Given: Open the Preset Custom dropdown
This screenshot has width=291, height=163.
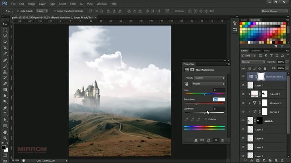Looking at the screenshot, I should pos(210,78).
